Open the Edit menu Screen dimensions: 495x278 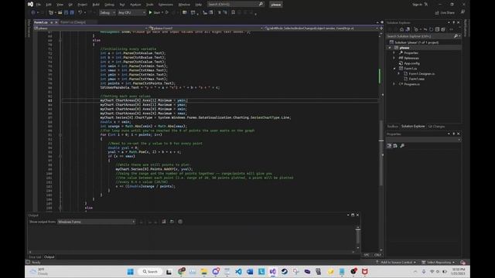(x=49, y=5)
